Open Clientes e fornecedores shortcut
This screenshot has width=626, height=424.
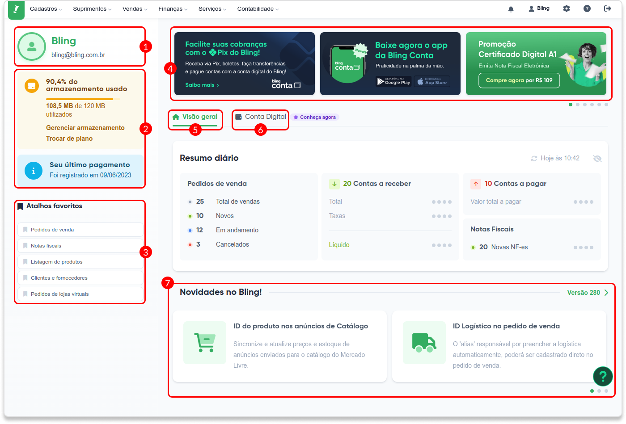(80, 278)
